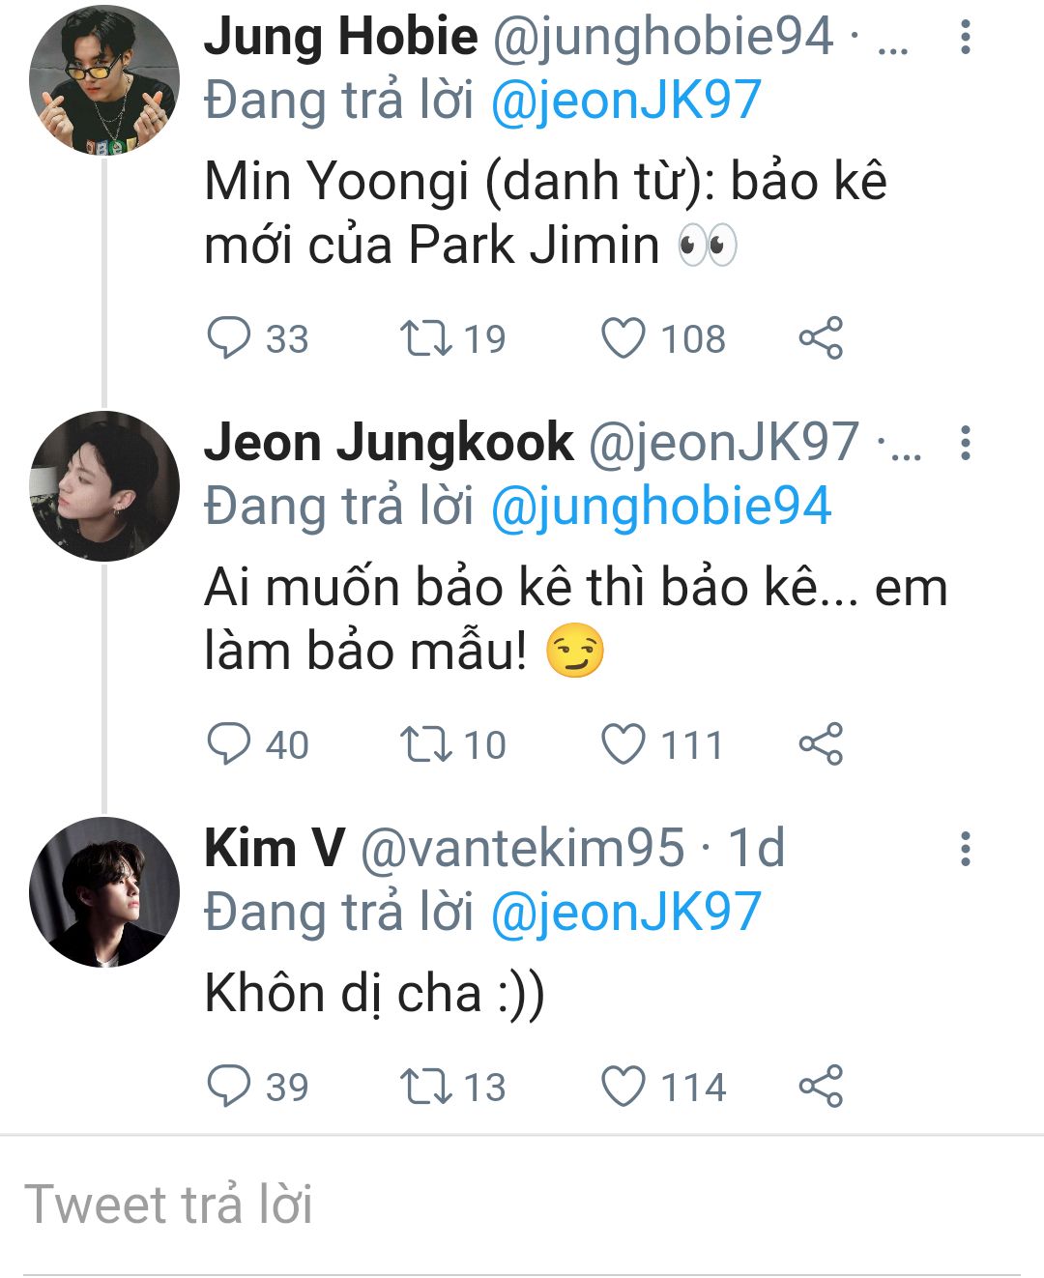Like Kim V's tweet
This screenshot has width=1044, height=1278.
tap(623, 1086)
